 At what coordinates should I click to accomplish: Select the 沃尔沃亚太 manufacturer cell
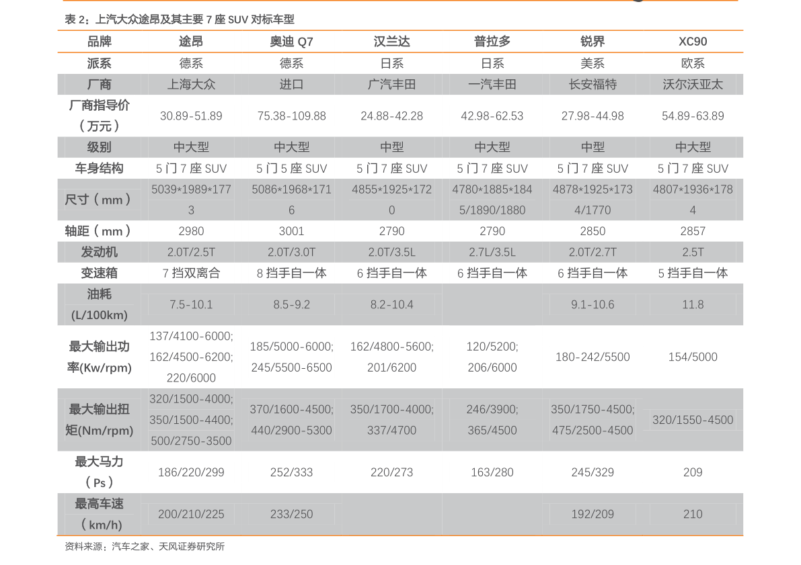tap(693, 84)
